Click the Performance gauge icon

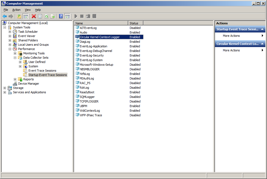15,49
